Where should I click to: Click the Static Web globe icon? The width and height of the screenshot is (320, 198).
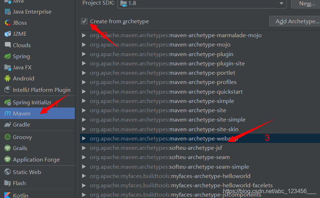point(8,172)
